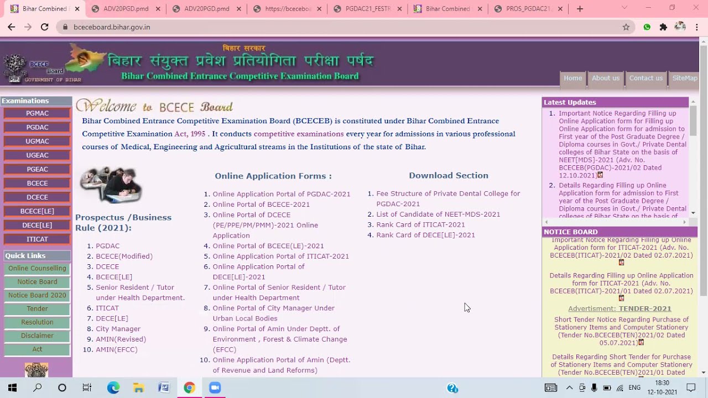Switch to the PROS_PGDAC21 tab
Screen dimensions: 708x398
(x=529, y=9)
